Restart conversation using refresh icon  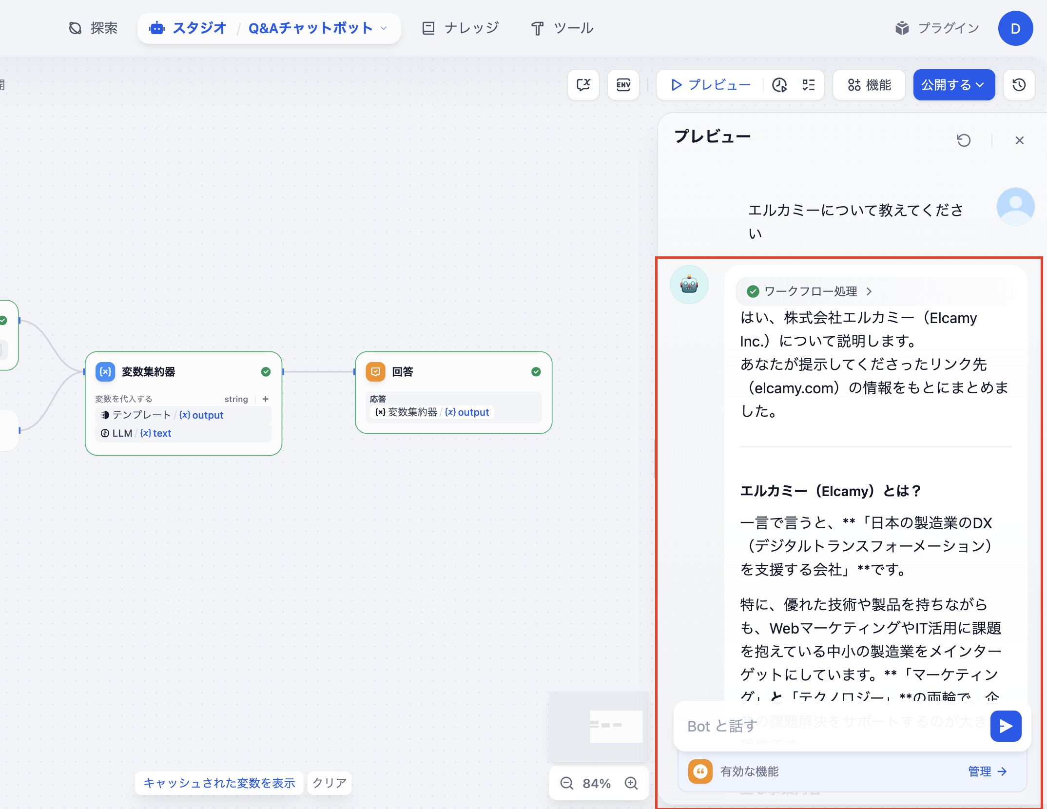963,140
